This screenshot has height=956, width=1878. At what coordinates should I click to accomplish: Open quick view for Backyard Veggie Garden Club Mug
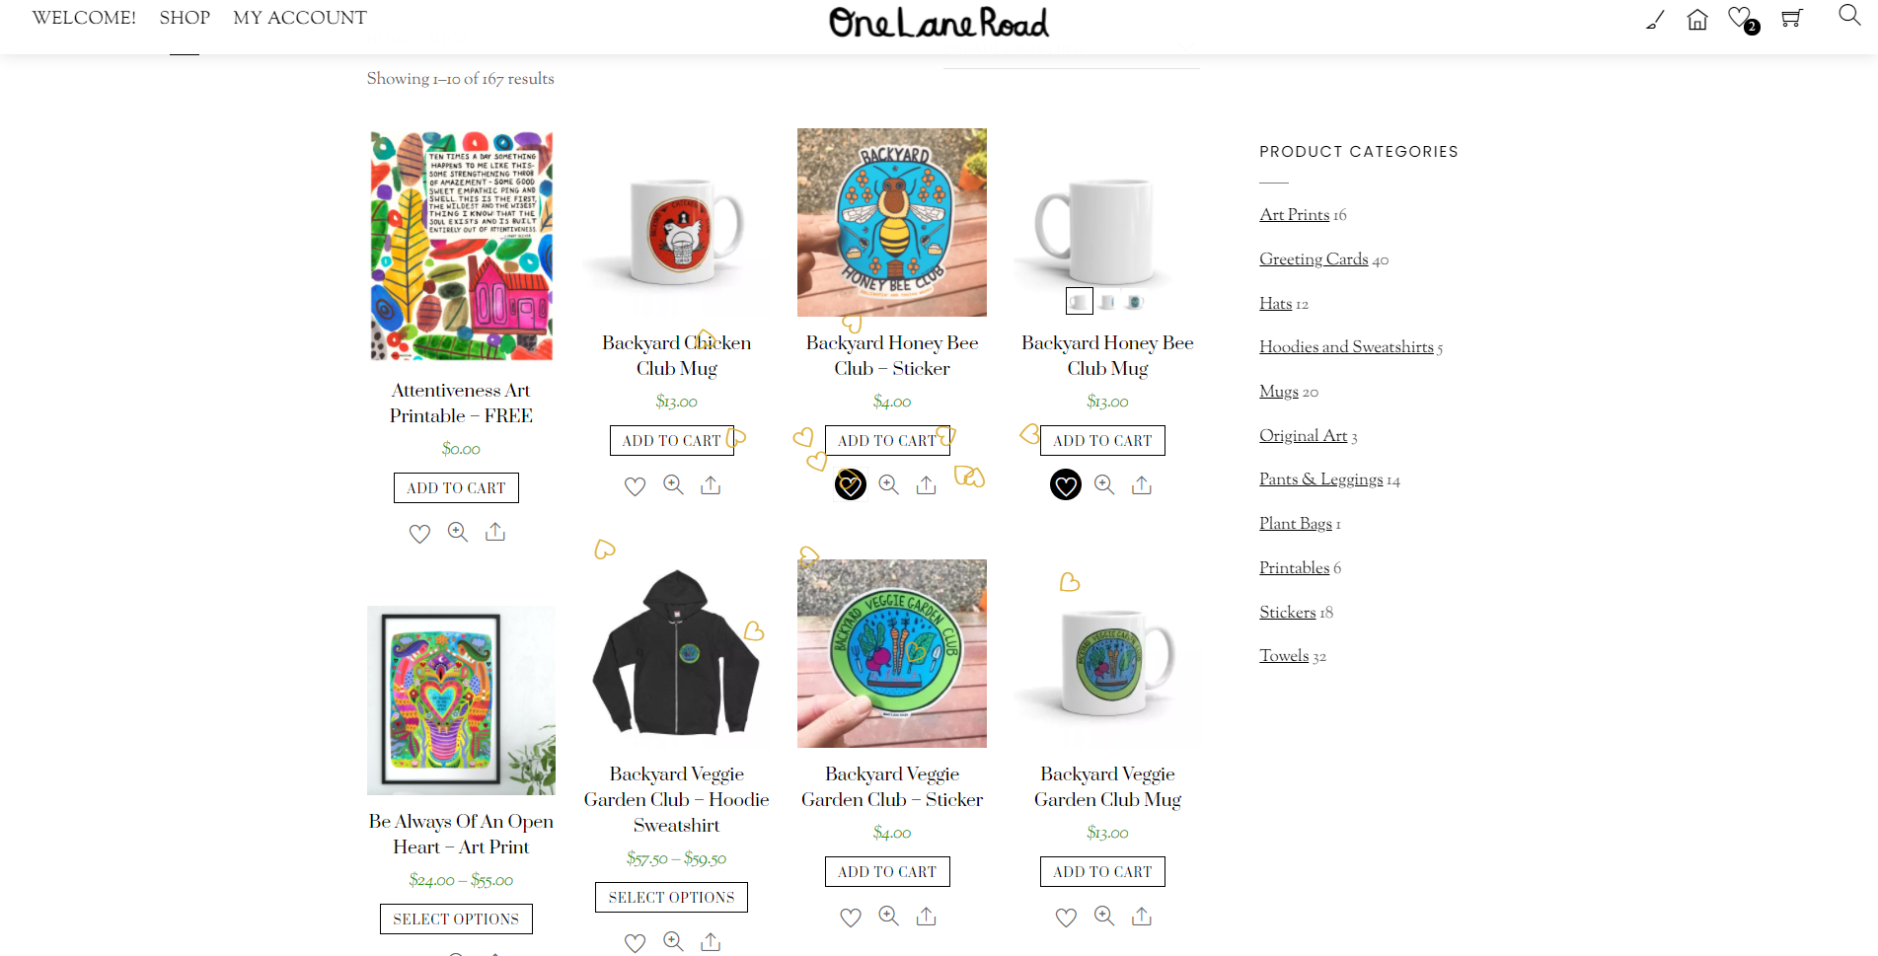pos(1103,917)
